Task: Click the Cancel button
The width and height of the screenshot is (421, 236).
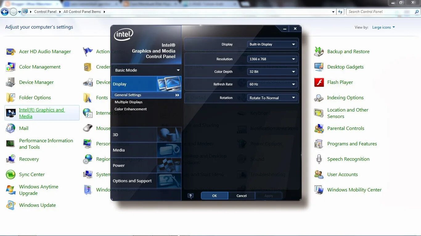Action: point(242,196)
